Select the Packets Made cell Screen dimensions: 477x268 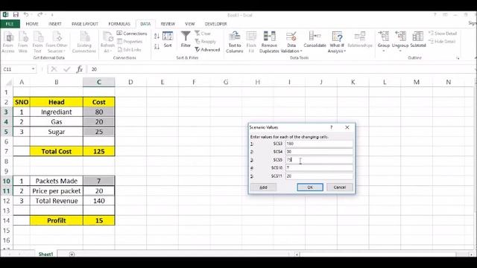[57, 181]
